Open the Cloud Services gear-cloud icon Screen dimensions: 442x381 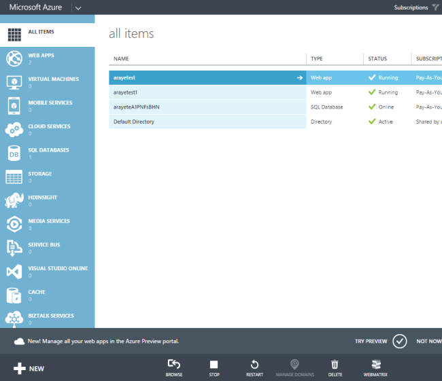14,130
